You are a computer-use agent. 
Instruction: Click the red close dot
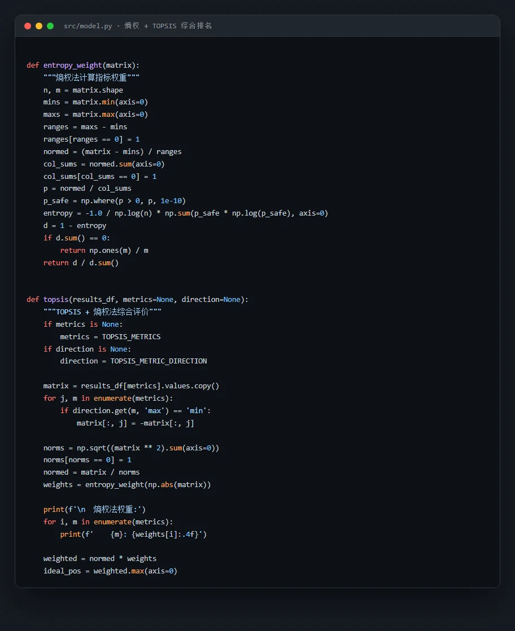click(28, 26)
